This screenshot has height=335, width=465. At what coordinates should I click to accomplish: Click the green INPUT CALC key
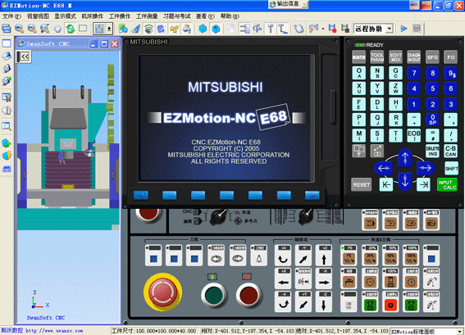(447, 184)
